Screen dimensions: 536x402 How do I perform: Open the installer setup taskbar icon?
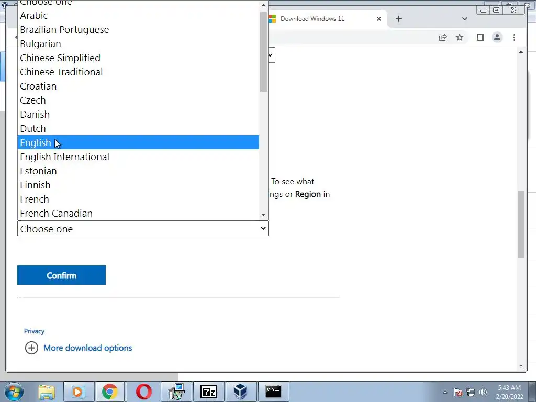click(x=177, y=392)
